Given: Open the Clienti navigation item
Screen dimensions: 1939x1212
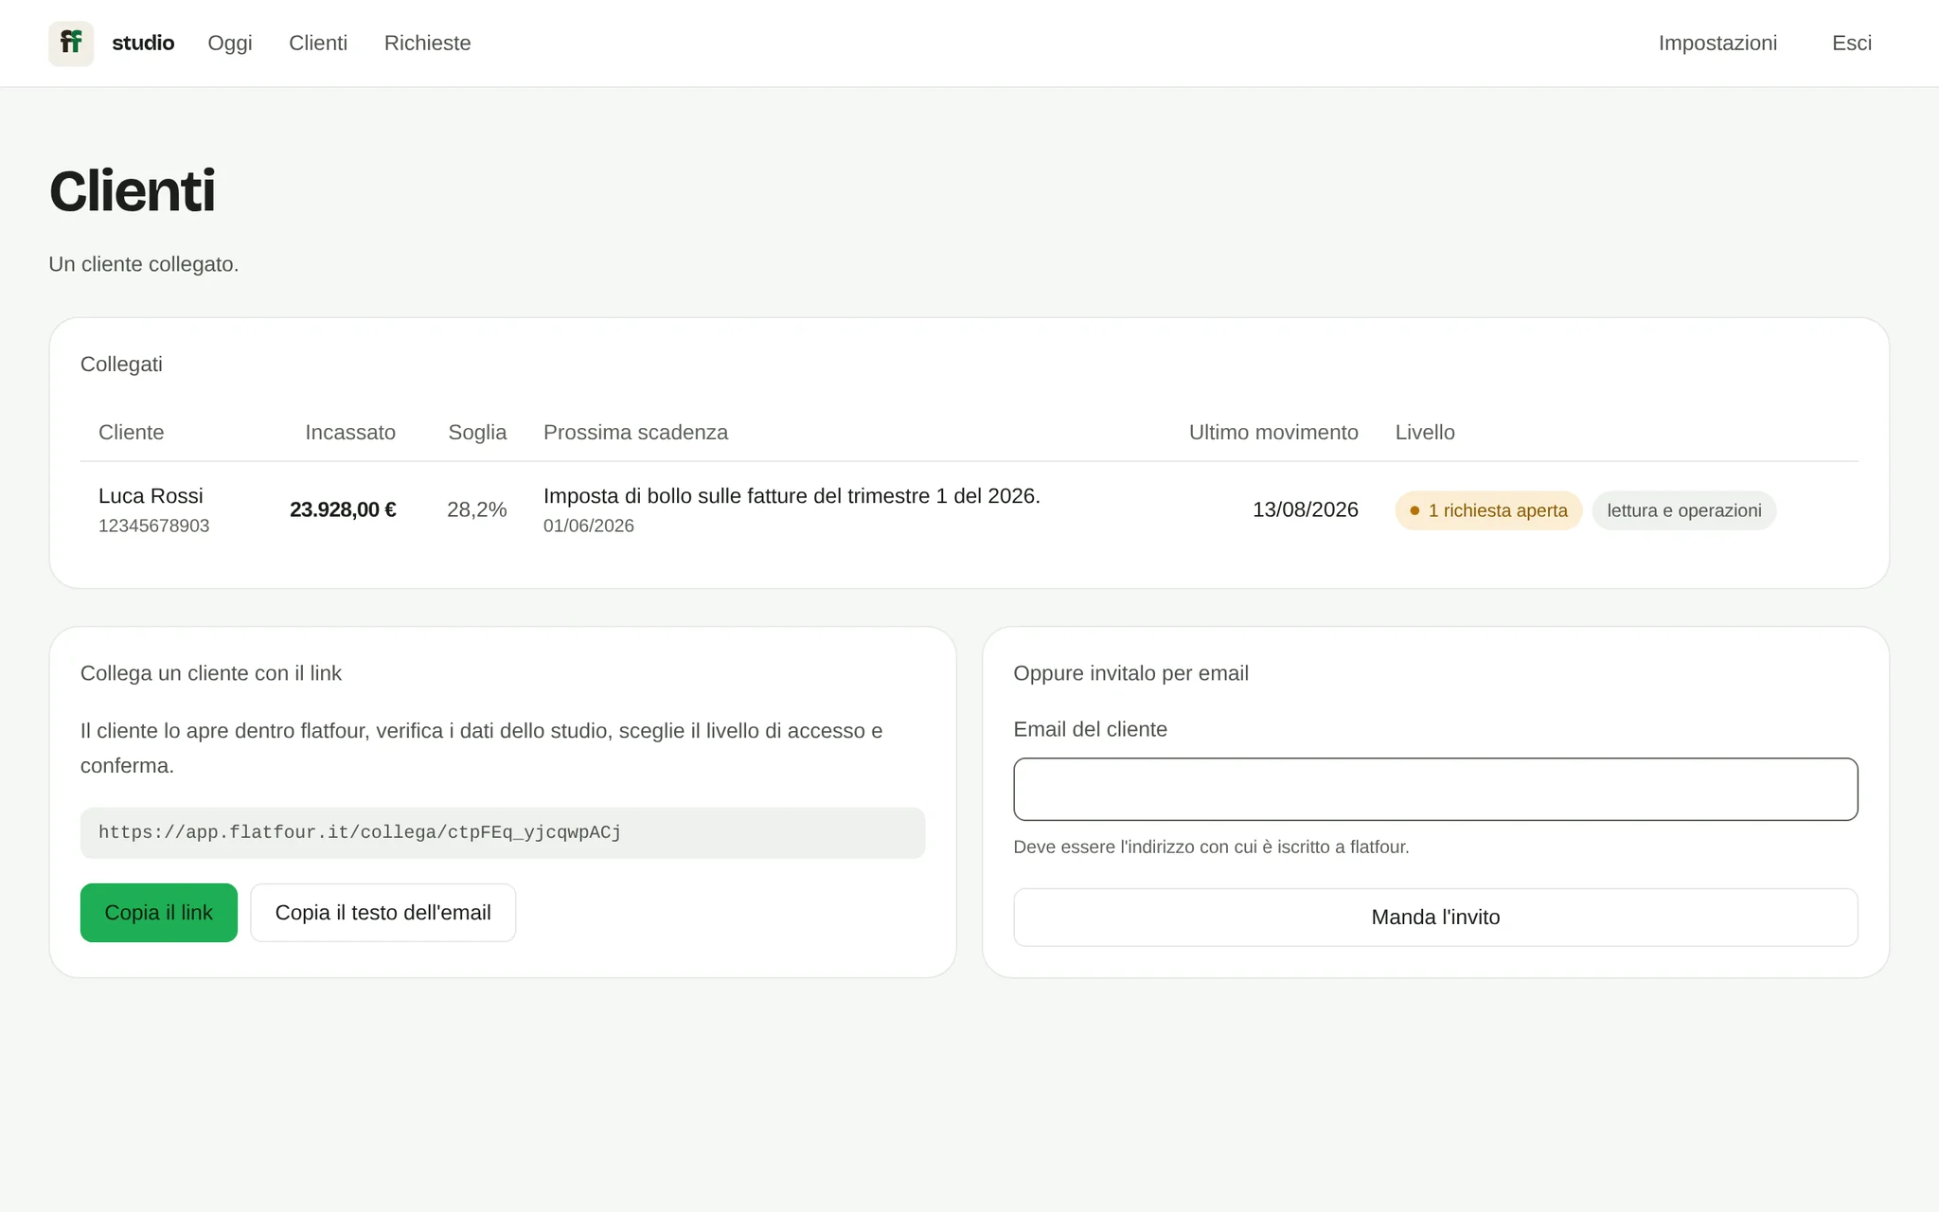Looking at the screenshot, I should click(318, 44).
